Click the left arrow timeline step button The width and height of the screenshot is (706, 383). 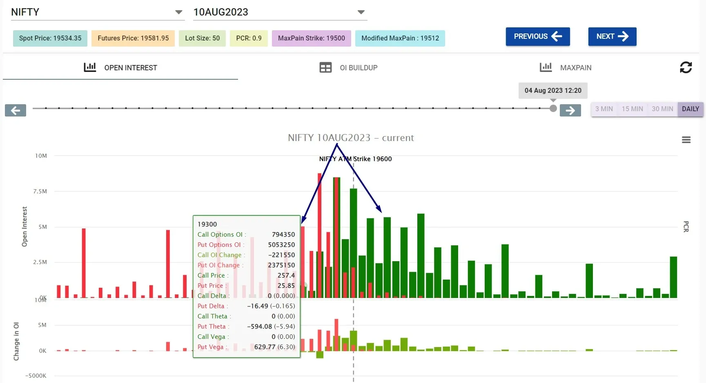[x=16, y=110]
